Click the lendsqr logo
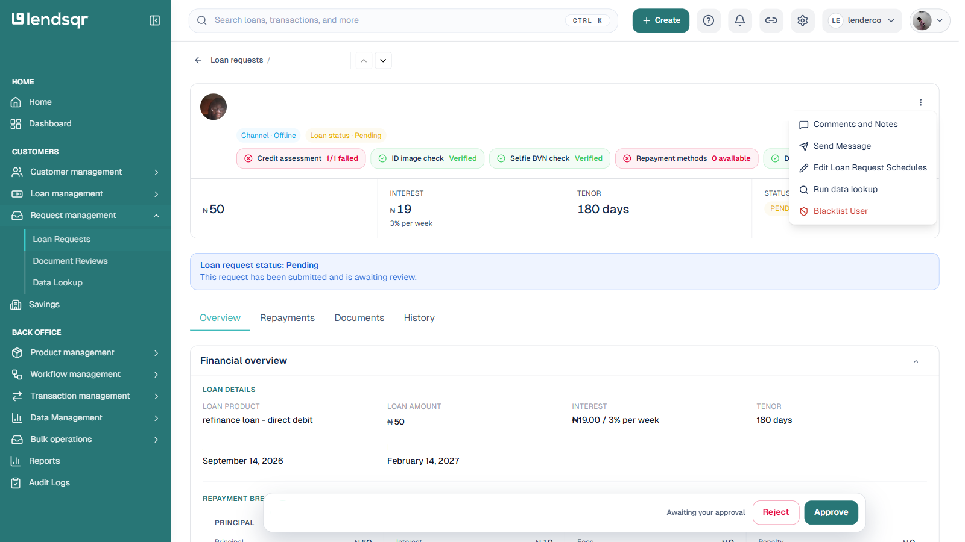 (x=50, y=20)
